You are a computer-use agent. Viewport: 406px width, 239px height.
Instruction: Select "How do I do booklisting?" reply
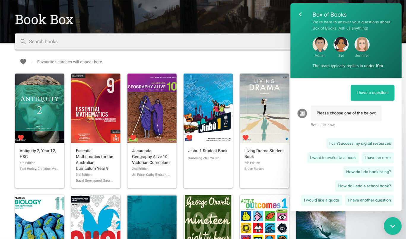(x=368, y=172)
